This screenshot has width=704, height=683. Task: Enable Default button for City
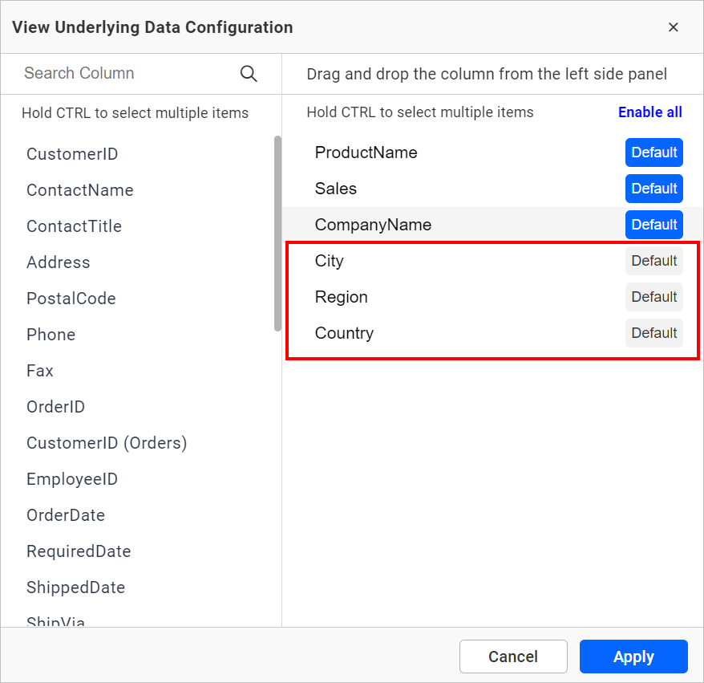point(653,261)
